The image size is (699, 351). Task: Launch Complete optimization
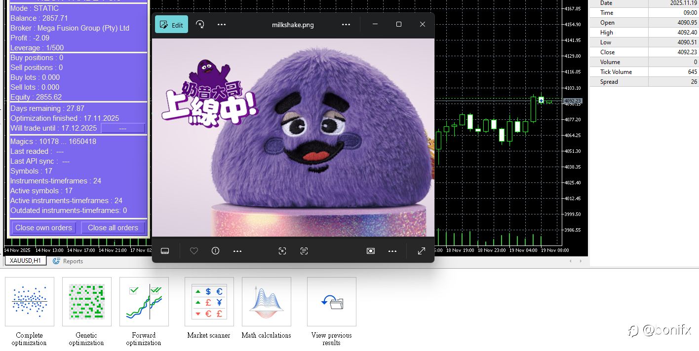(x=30, y=302)
